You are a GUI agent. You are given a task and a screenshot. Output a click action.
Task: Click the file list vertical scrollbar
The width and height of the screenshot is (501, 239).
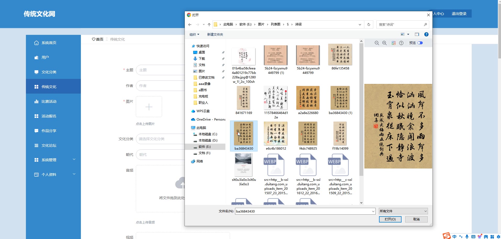coord(361,110)
